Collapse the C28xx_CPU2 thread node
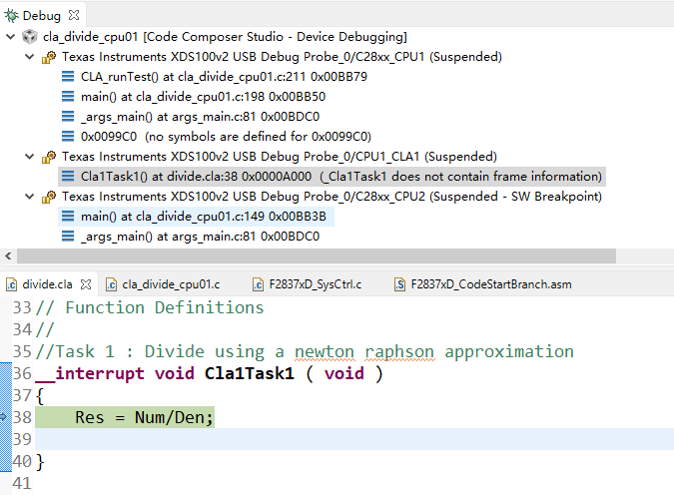This screenshot has width=674, height=495. point(29,197)
